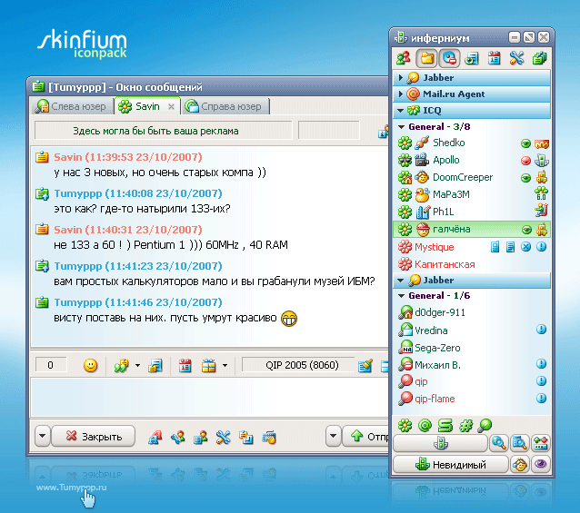Open the Невидимый status dropdown button
Image resolution: width=580 pixels, height=513 pixels.
(451, 464)
